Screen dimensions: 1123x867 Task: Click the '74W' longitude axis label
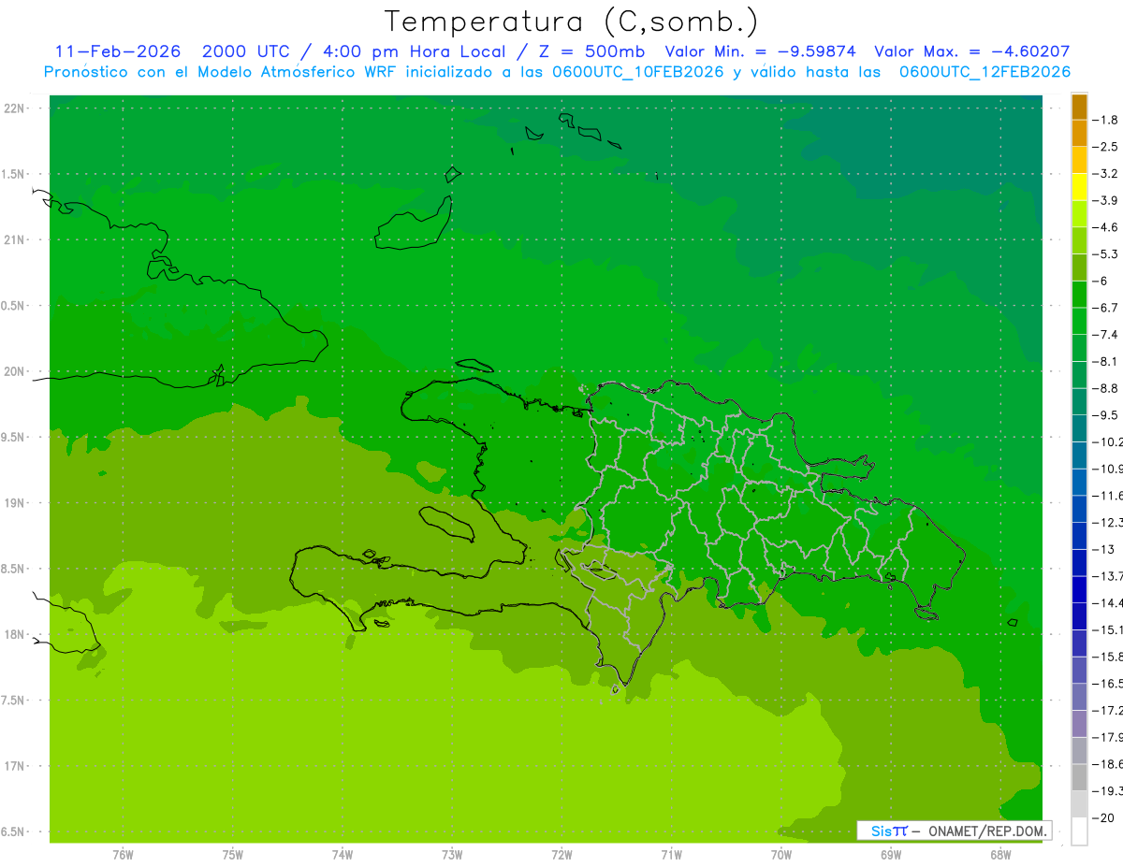(x=343, y=855)
